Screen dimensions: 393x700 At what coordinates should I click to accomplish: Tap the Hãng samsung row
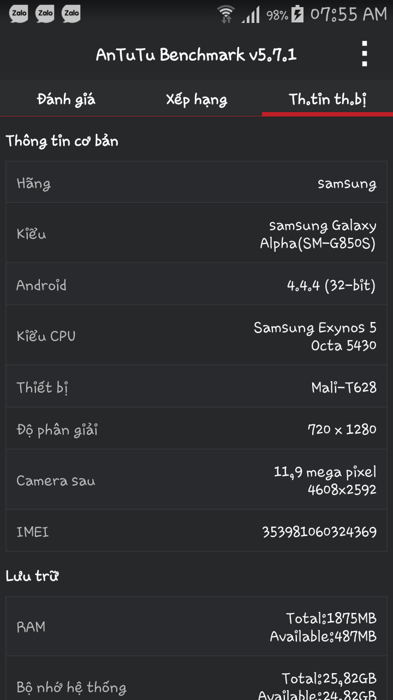196,183
